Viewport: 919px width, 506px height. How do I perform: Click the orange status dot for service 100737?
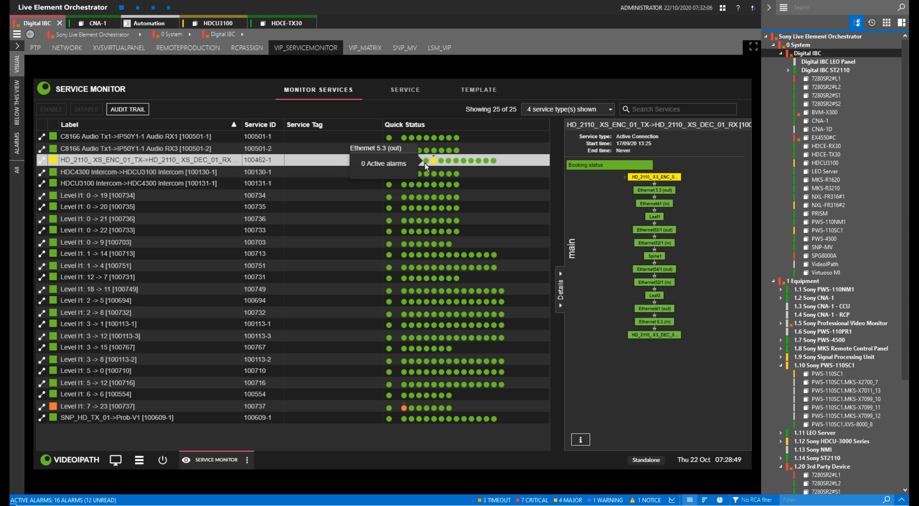click(404, 408)
